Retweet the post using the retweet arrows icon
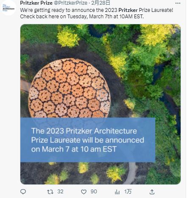 click(x=50, y=192)
